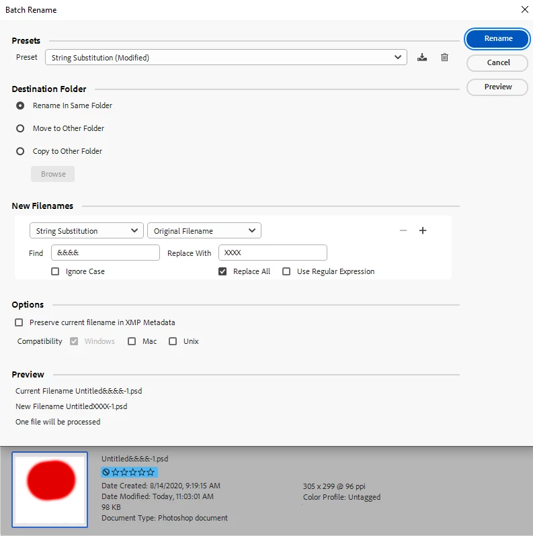The image size is (533, 536).
Task: Click the 98 KB file size text
Action: (111, 507)
